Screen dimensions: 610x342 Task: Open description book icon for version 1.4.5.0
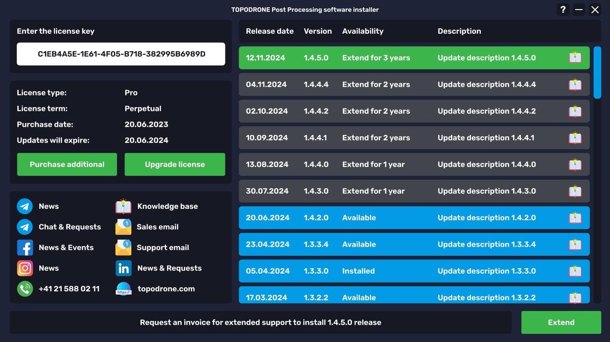click(x=575, y=57)
